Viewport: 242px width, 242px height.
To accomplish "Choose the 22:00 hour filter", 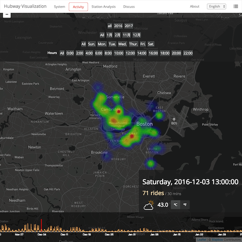I will pyautogui.click(x=188, y=53).
